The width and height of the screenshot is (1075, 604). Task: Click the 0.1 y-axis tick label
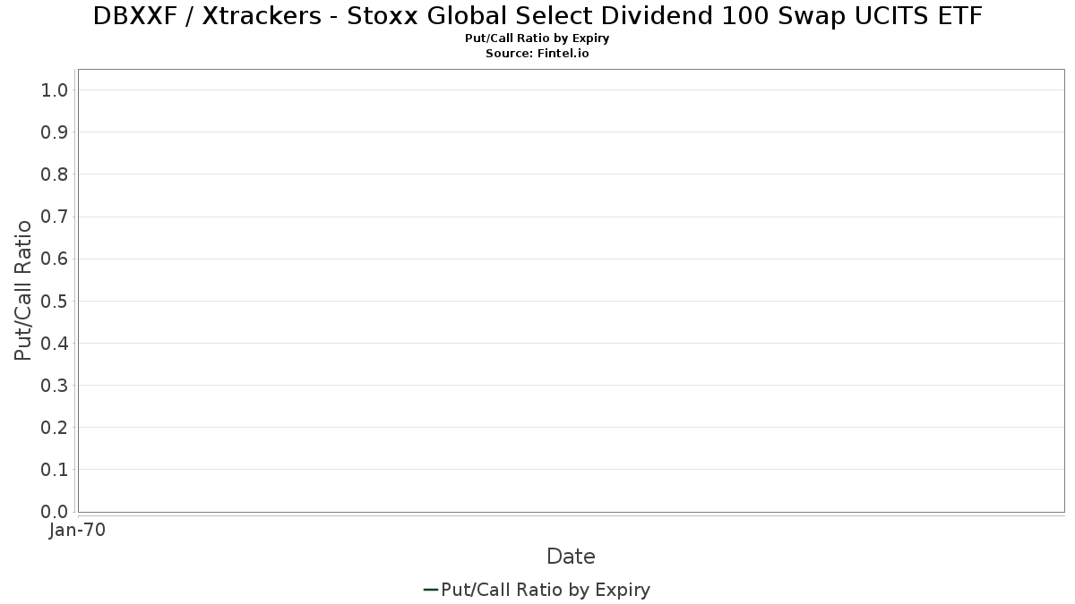(x=55, y=470)
